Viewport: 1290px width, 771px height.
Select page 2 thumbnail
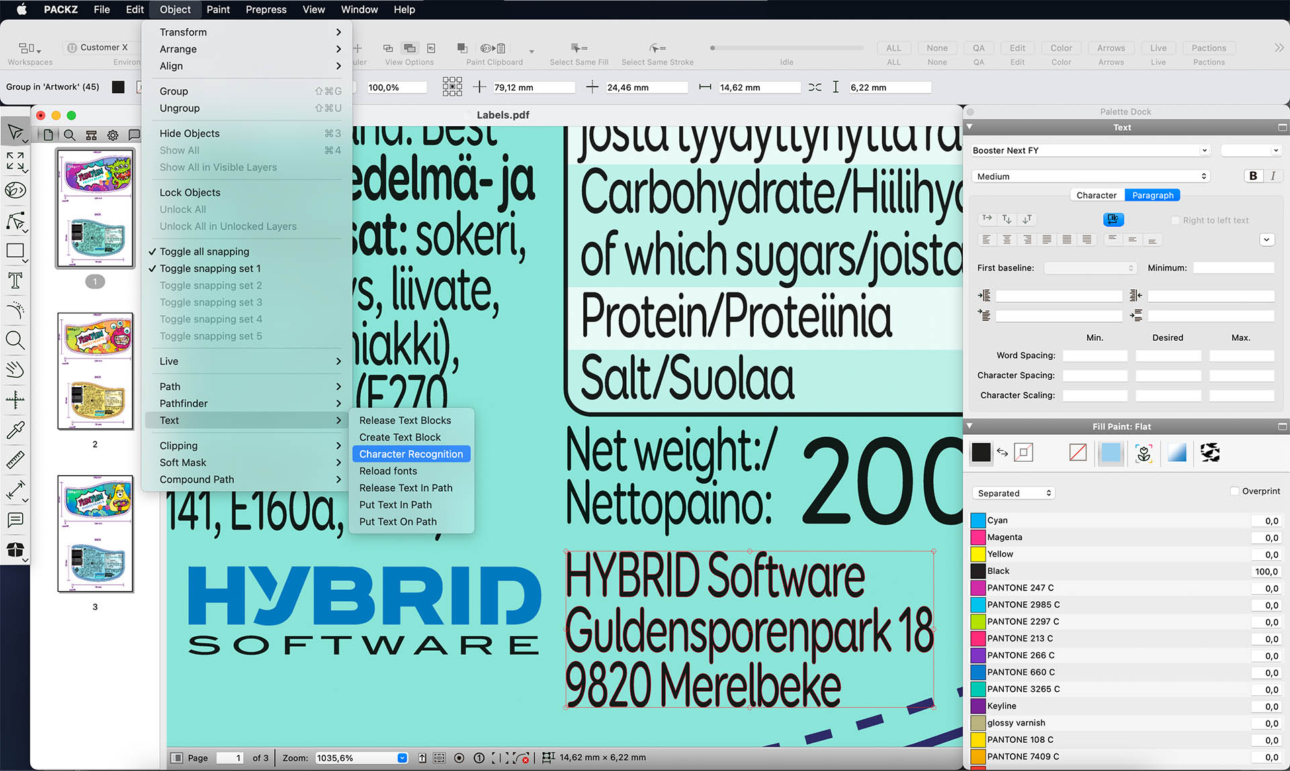click(x=95, y=371)
